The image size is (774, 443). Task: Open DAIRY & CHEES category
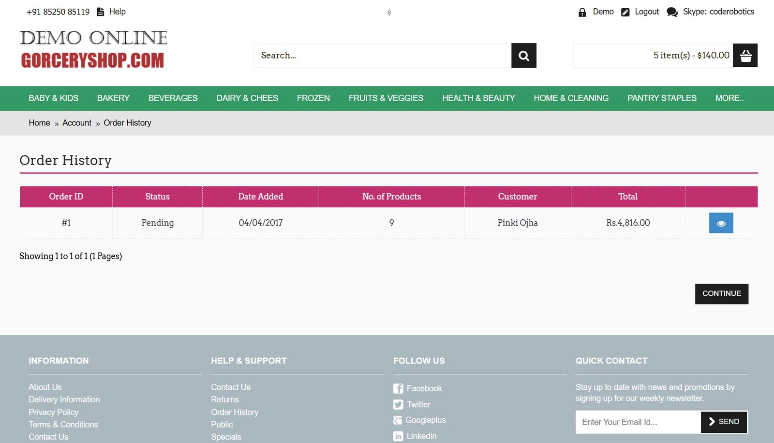point(247,98)
